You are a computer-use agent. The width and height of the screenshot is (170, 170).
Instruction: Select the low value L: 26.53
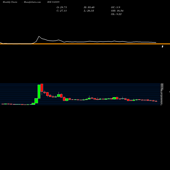pos(89,11)
